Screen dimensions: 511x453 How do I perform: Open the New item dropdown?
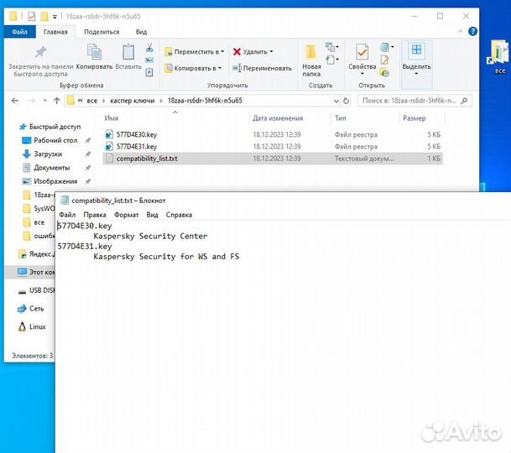pyautogui.click(x=332, y=48)
